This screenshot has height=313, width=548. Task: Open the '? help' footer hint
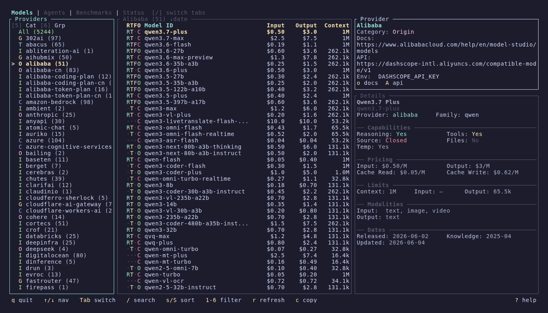coord(526,300)
